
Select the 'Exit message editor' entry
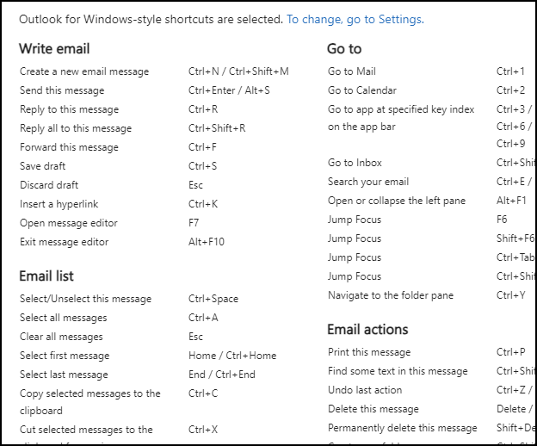click(64, 242)
